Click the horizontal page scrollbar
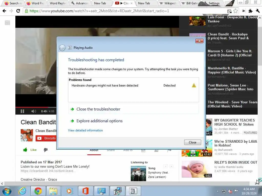Viewport: 262px width, 196px height. [127, 183]
